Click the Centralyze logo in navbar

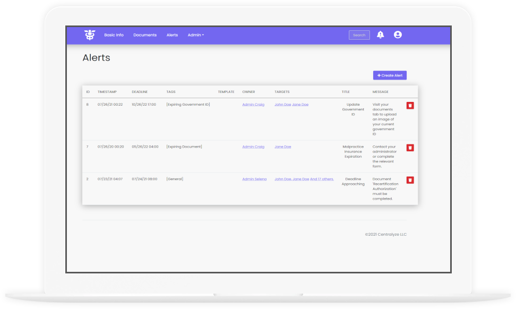[x=89, y=35]
